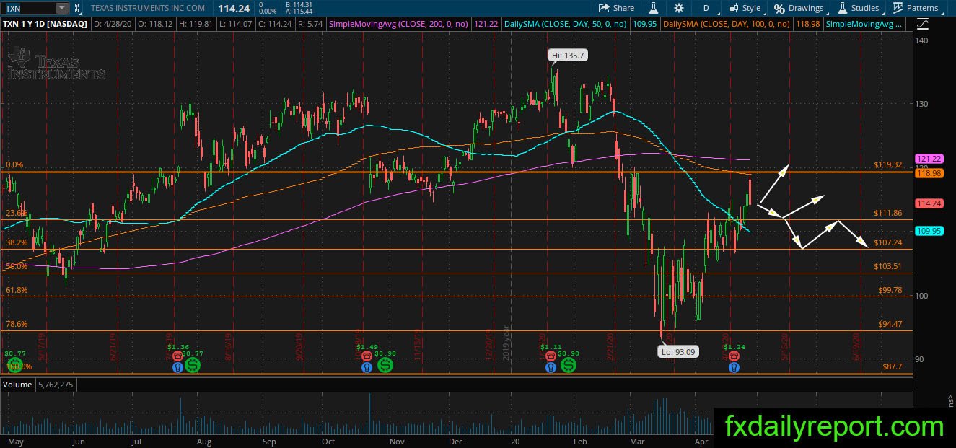The image size is (956, 448).
Task: Click the 38.2% retracement label
Action: tap(16, 242)
